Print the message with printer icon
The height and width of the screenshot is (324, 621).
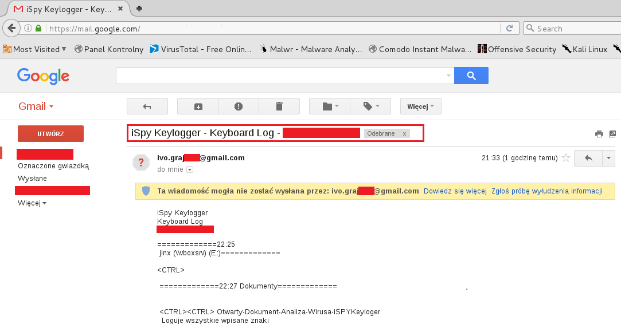[x=599, y=134]
